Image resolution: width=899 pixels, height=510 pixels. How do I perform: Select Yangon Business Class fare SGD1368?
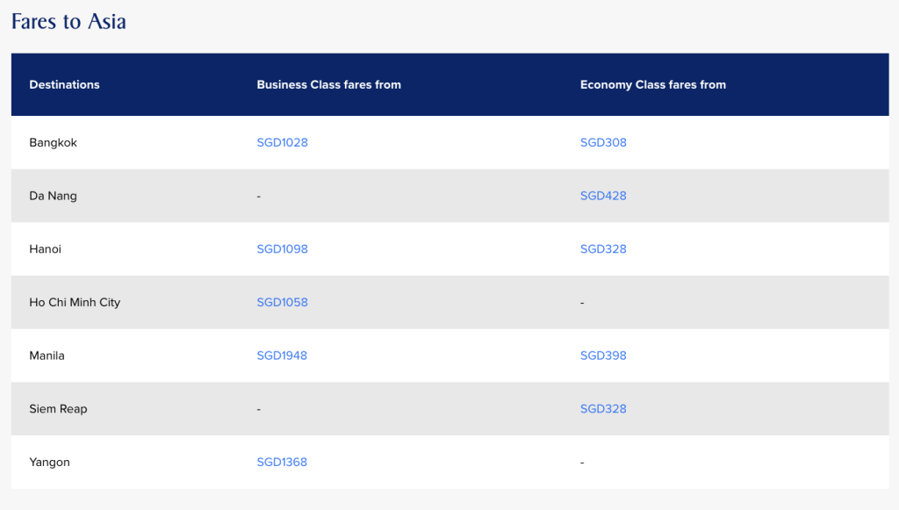coord(282,463)
